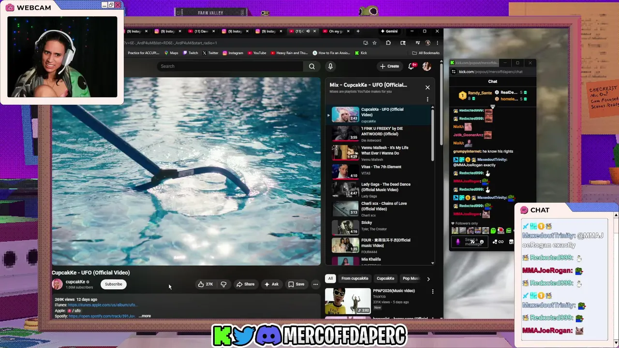Image resolution: width=619 pixels, height=348 pixels.
Task: Click the Ask button under video
Action: tap(271, 284)
